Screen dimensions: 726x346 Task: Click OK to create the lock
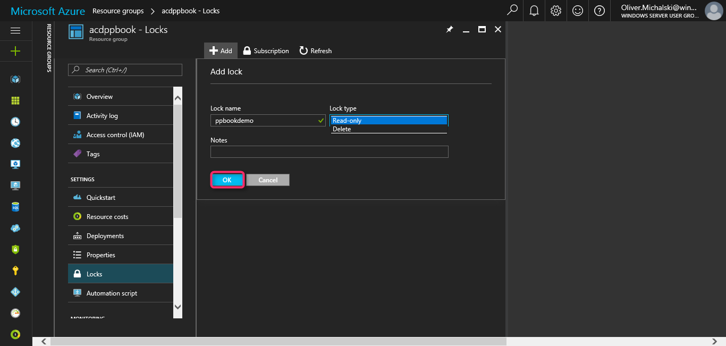coord(227,180)
